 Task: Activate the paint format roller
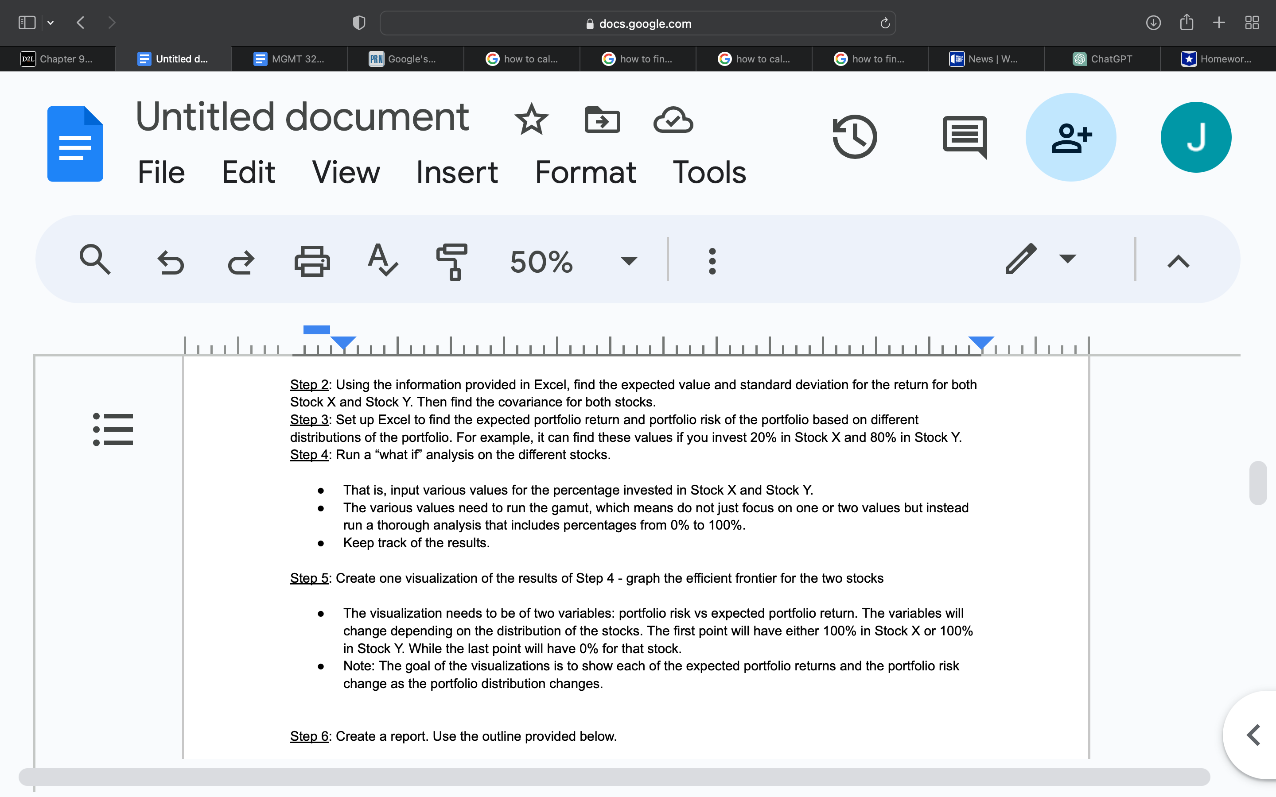pos(452,261)
